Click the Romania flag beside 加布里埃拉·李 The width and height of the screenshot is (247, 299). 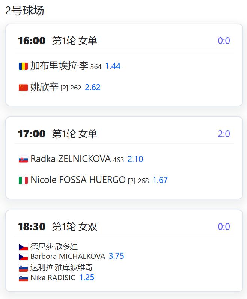pos(23,66)
